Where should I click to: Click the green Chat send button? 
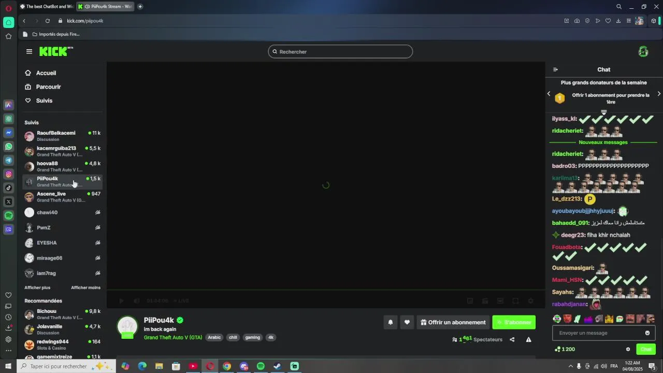click(646, 349)
